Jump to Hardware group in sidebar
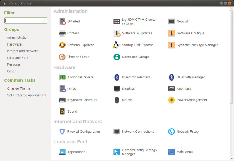The image size is (234, 161). [14, 44]
